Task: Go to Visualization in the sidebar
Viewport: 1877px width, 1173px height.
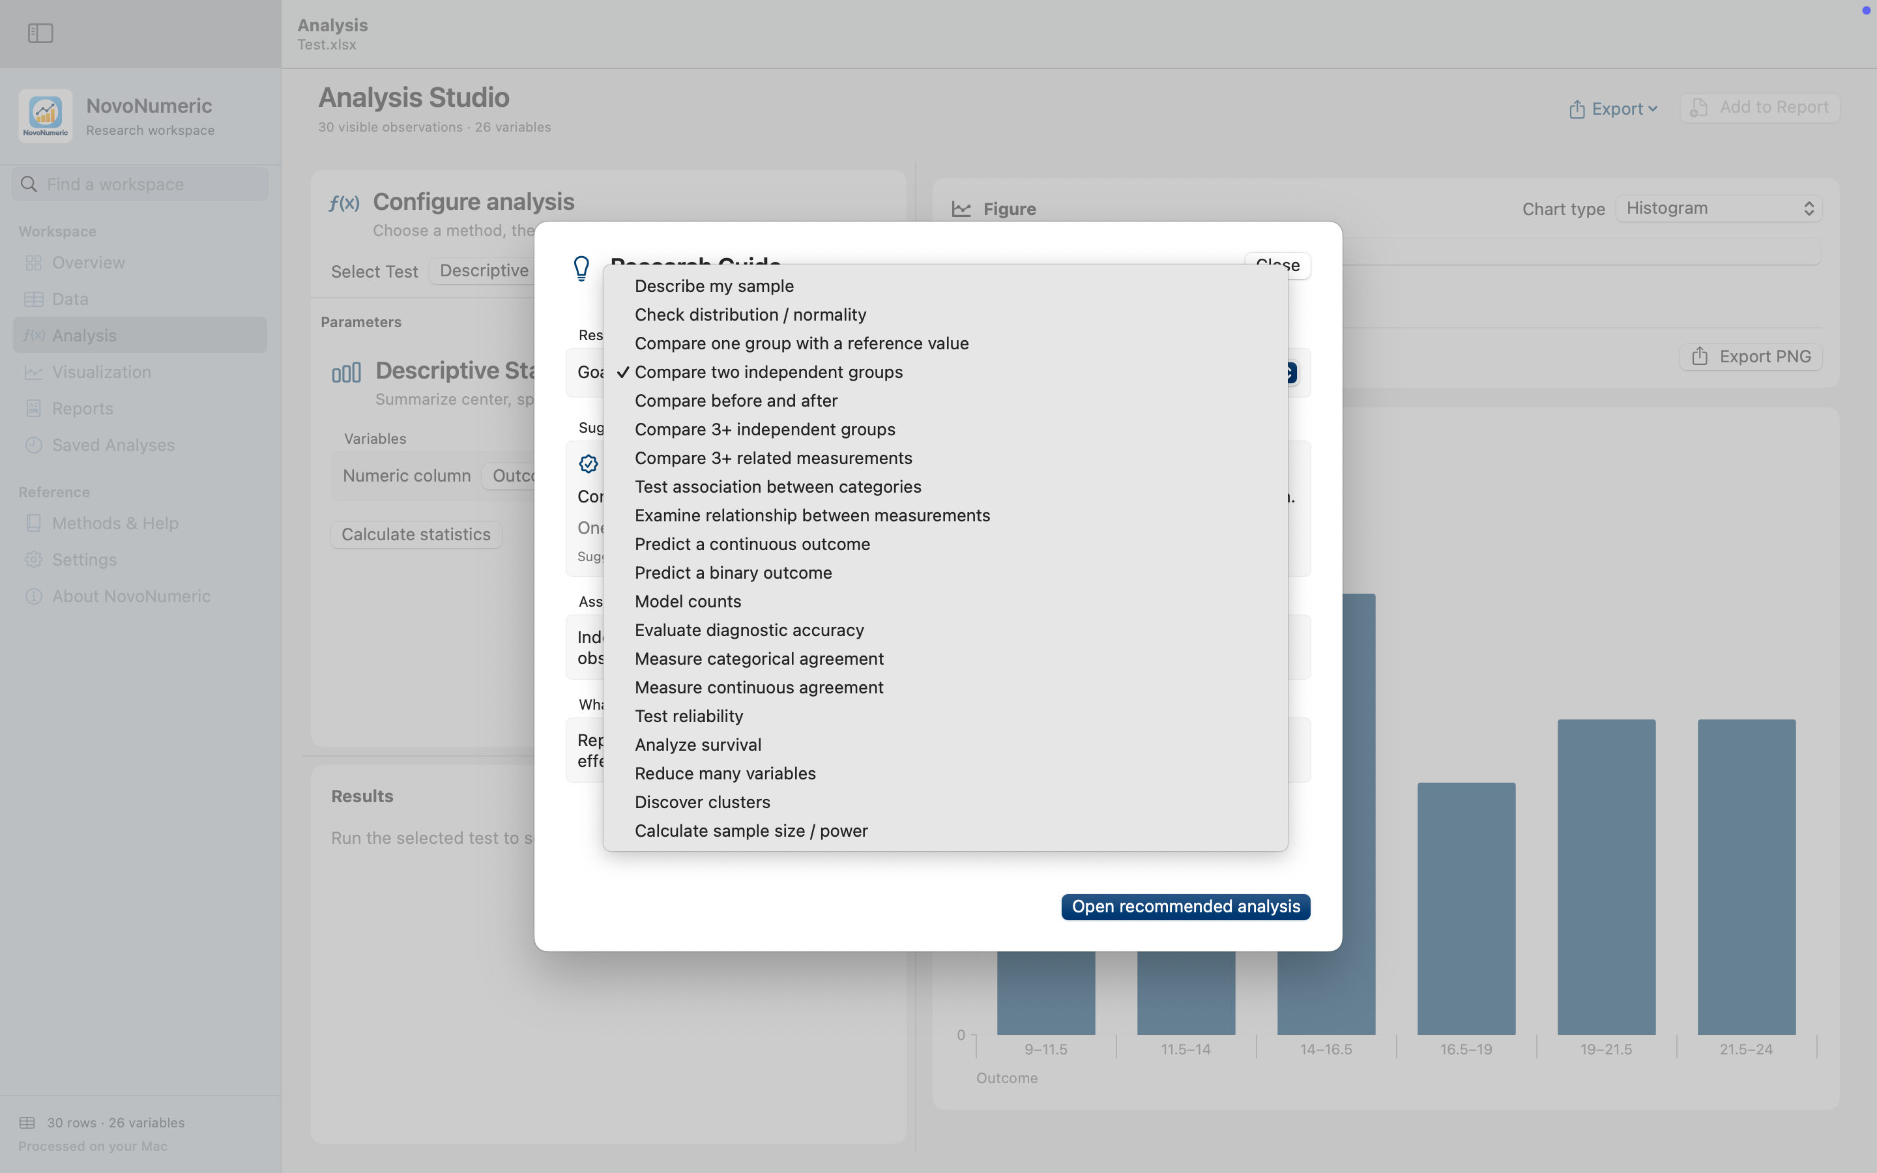Action: pyautogui.click(x=139, y=371)
